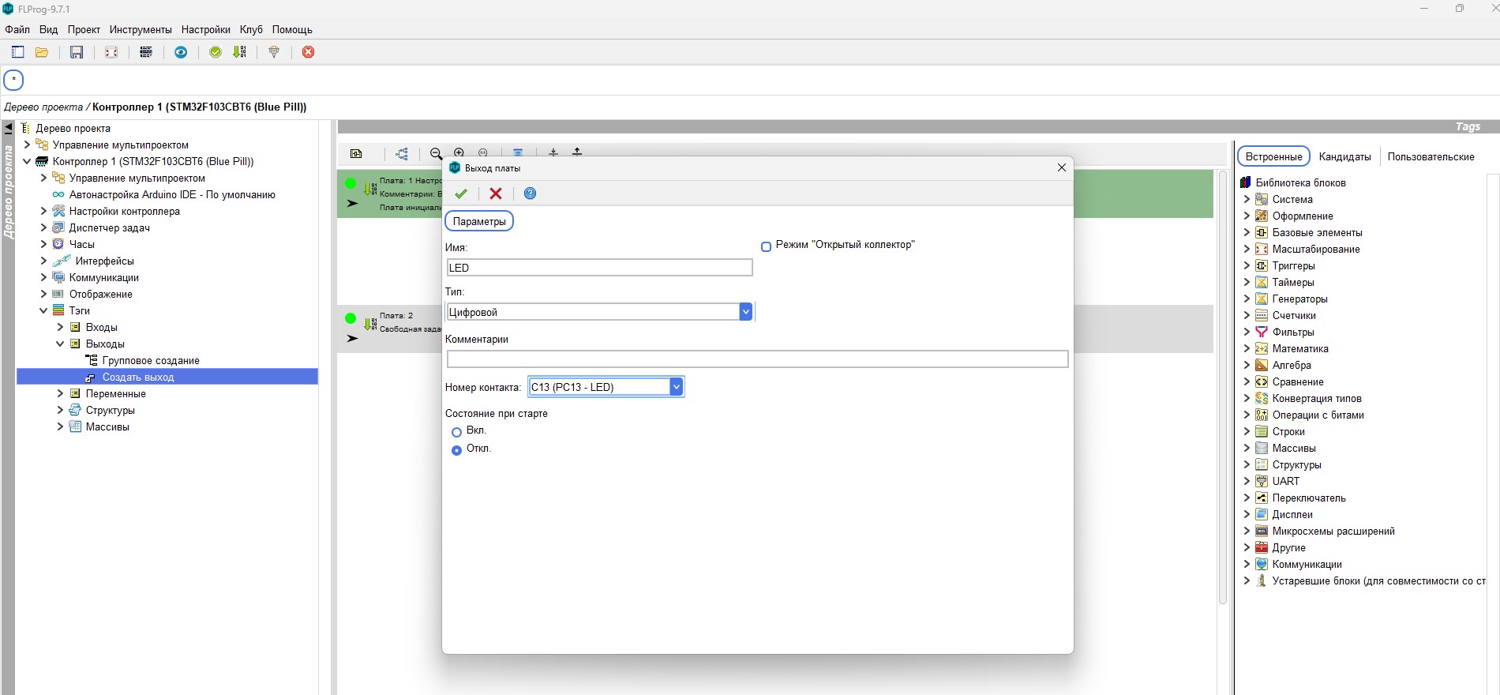Click the serial port connector icon in the toolbar
Screen dimensions: 1500x695
click(x=274, y=52)
